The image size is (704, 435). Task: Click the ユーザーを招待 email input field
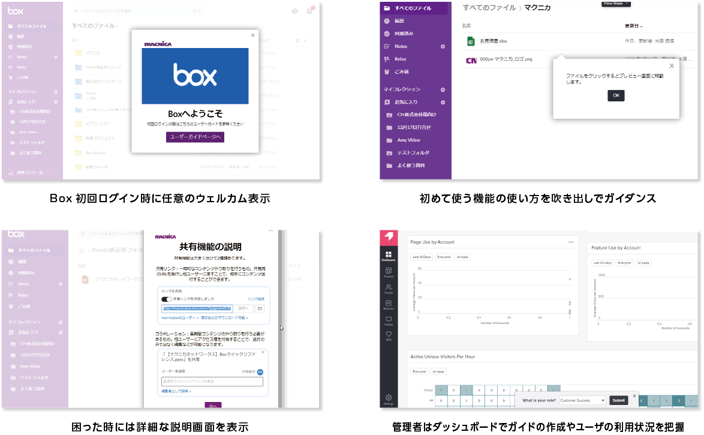click(x=212, y=382)
